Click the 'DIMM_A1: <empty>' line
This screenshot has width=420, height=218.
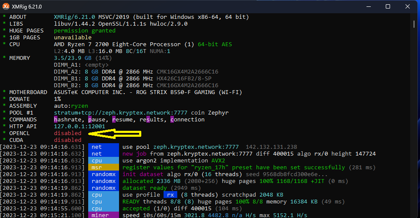(81, 65)
